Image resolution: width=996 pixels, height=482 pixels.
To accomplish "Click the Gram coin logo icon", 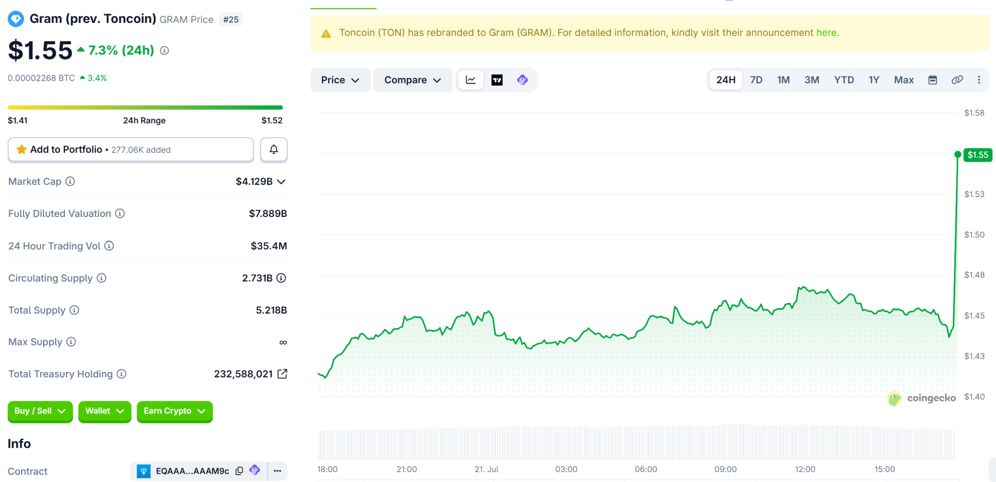I will (x=16, y=19).
